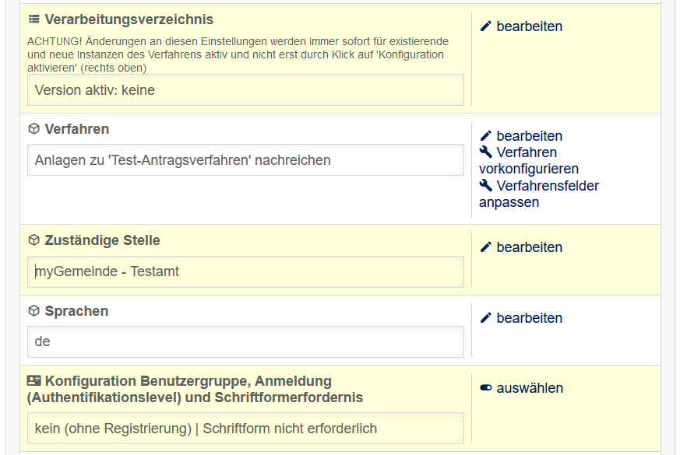Screen dimensions: 680x455
Task: Click pencil icon in Sprachen row
Action: [x=486, y=318]
